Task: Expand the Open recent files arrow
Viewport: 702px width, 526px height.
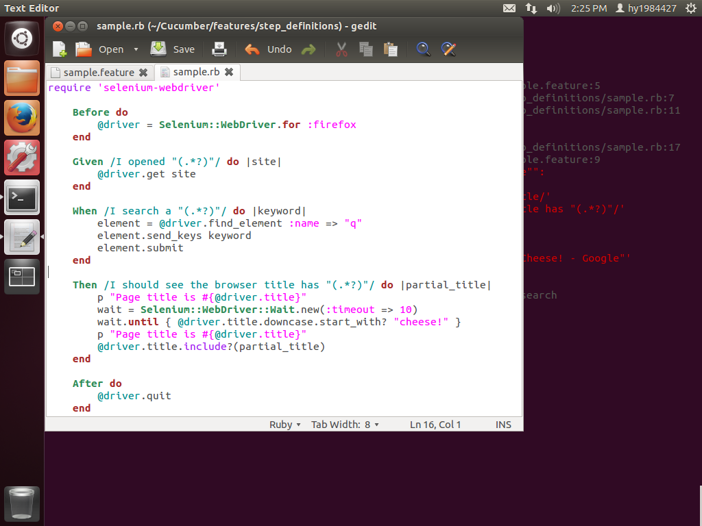Action: (136, 49)
